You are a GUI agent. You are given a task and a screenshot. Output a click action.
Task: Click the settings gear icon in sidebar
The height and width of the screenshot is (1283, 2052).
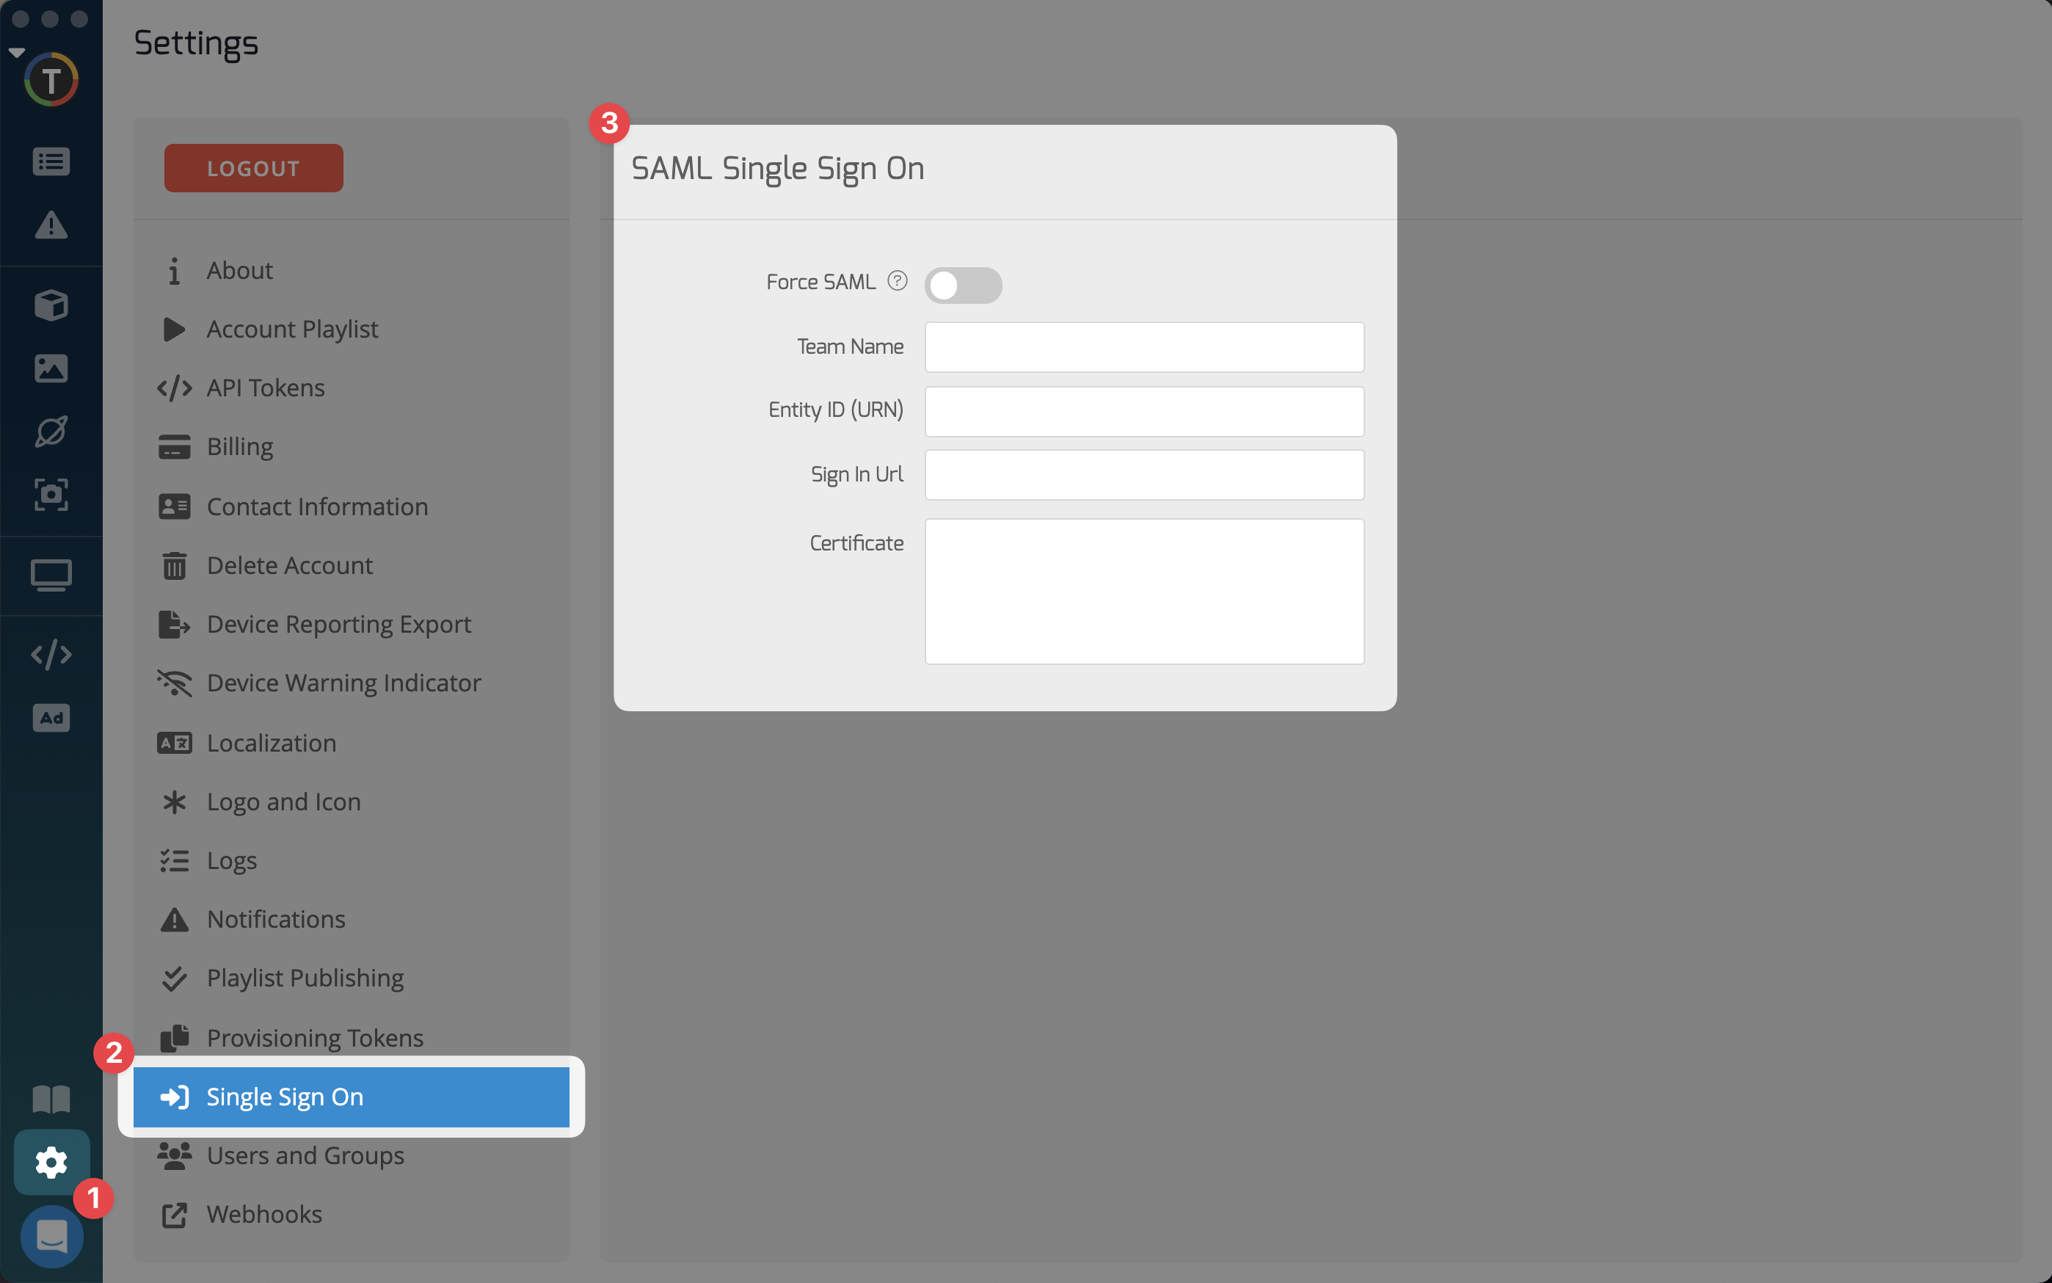point(51,1162)
